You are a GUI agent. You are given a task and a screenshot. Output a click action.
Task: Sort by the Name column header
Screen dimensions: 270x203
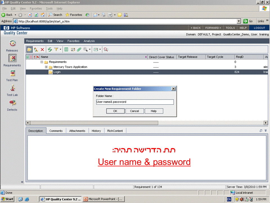click(94, 57)
